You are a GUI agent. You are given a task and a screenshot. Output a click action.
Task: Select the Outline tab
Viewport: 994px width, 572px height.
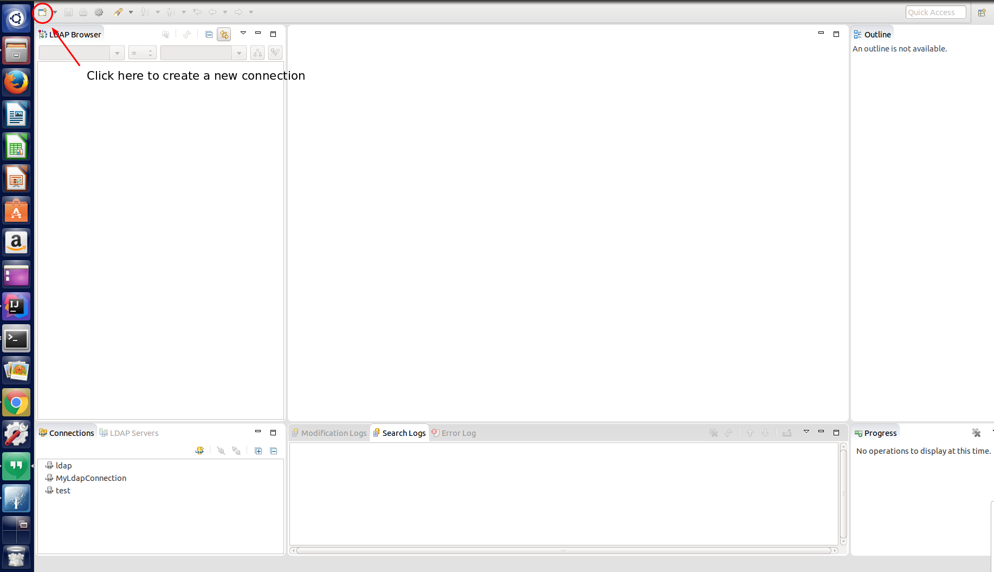873,34
